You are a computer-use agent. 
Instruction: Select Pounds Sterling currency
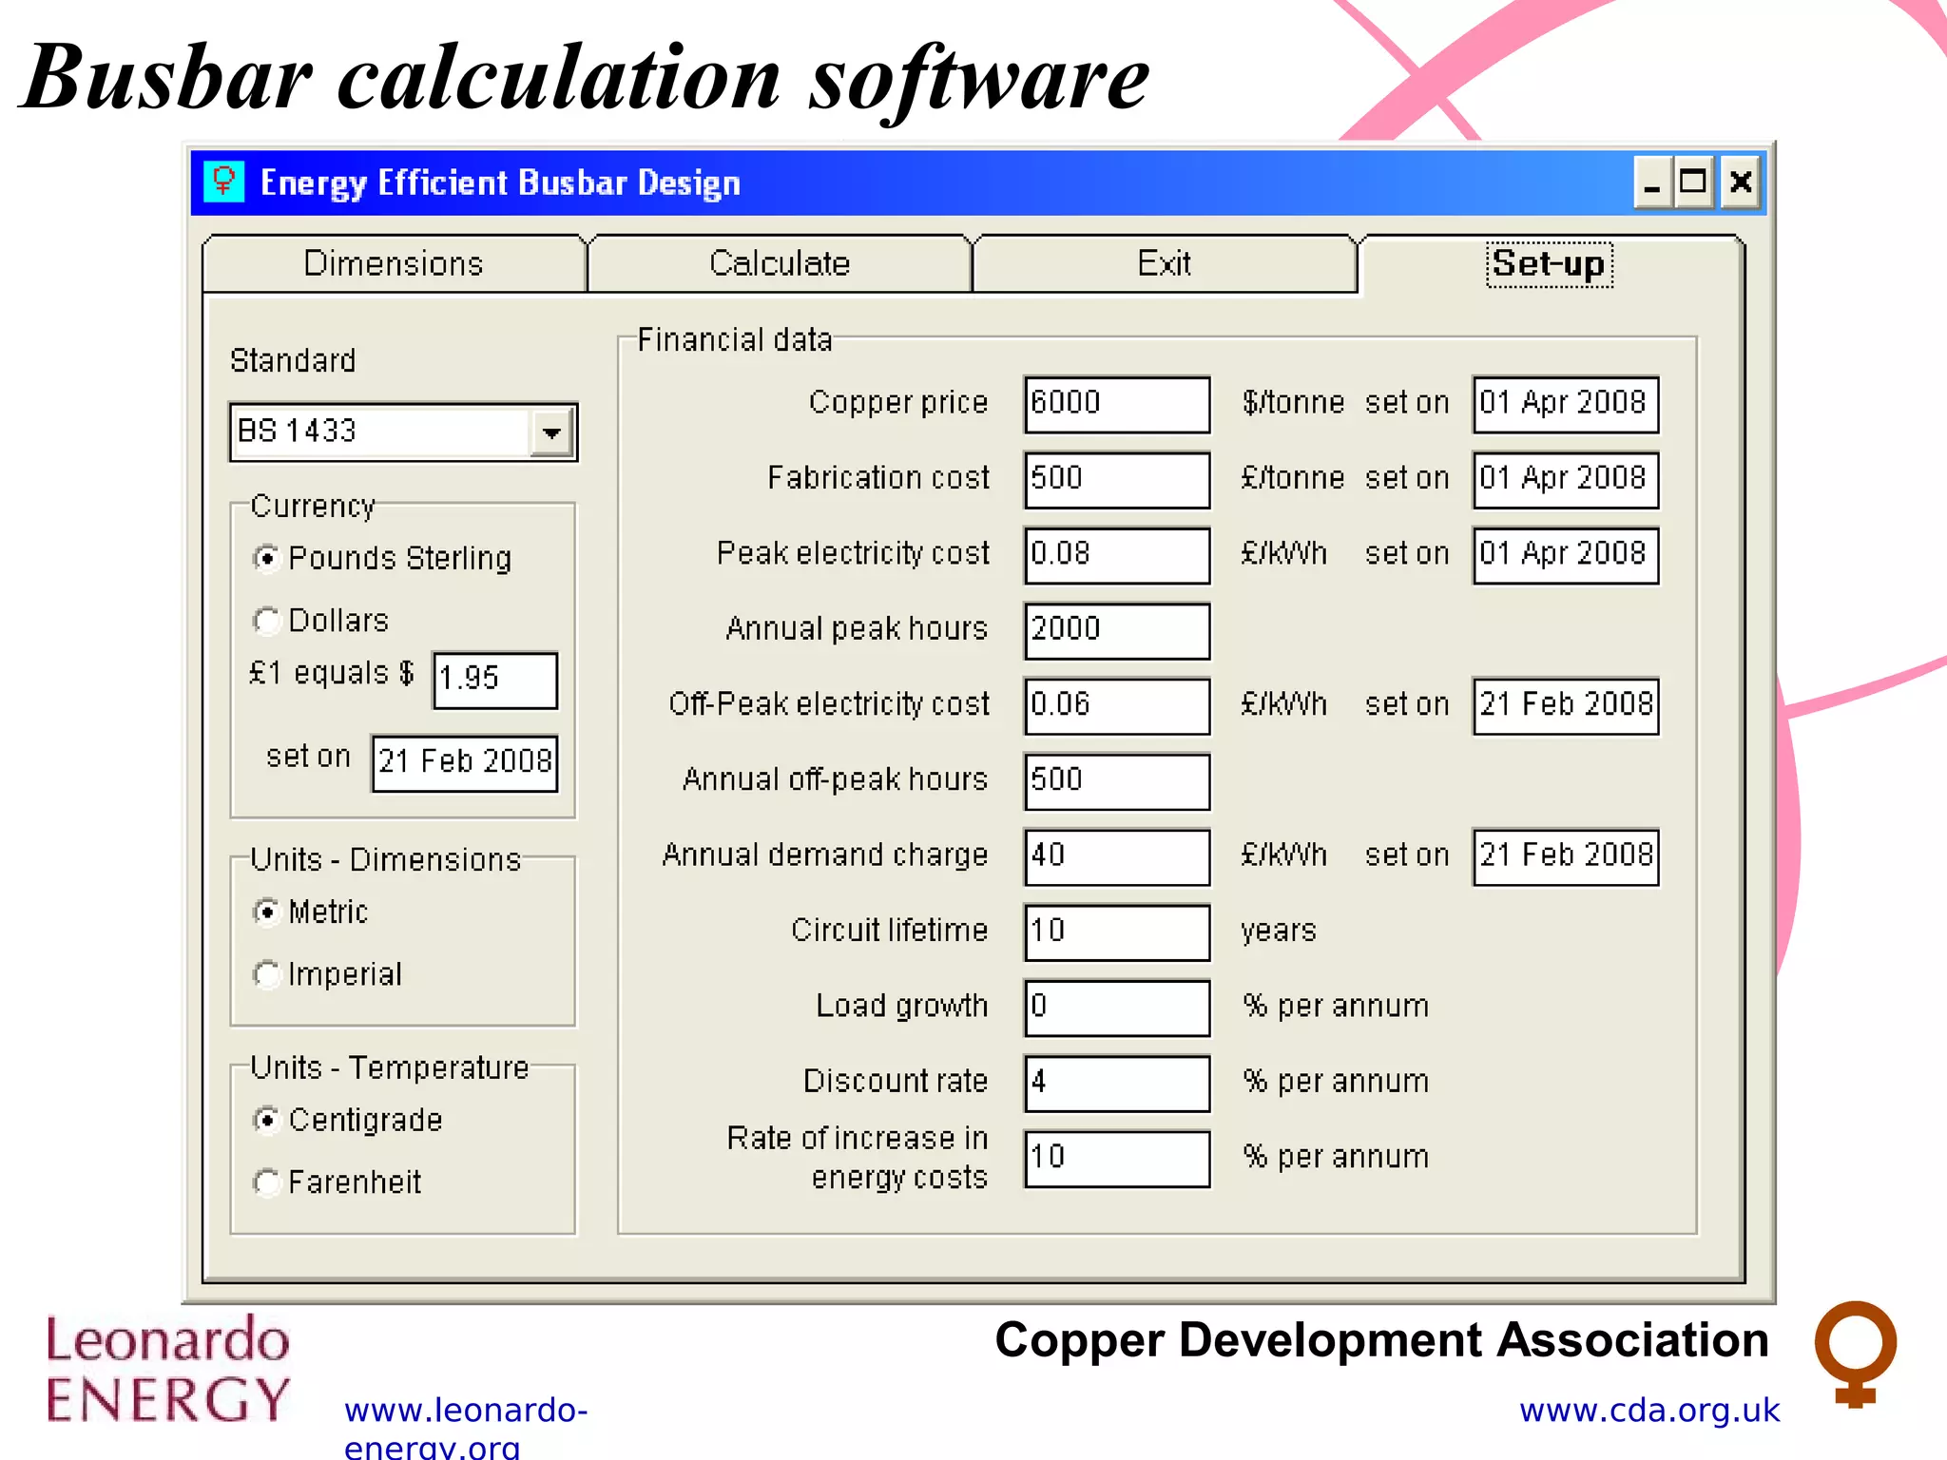click(x=267, y=558)
